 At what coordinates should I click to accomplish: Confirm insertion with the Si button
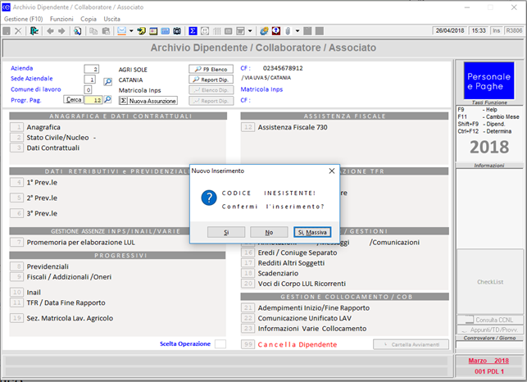click(226, 232)
